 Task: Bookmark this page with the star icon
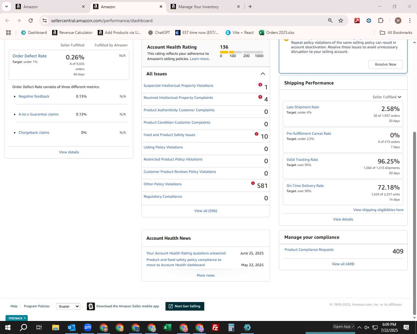click(341, 21)
